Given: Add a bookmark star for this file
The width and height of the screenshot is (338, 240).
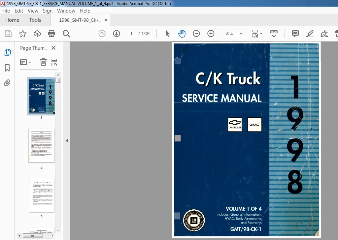Looking at the screenshot, I should [23, 34].
